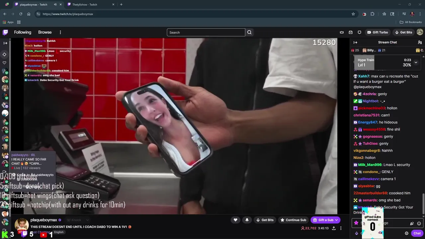Viewport: 425px width, 239px height.
Task: Click the Gift Turbo button
Action: pos(378,32)
